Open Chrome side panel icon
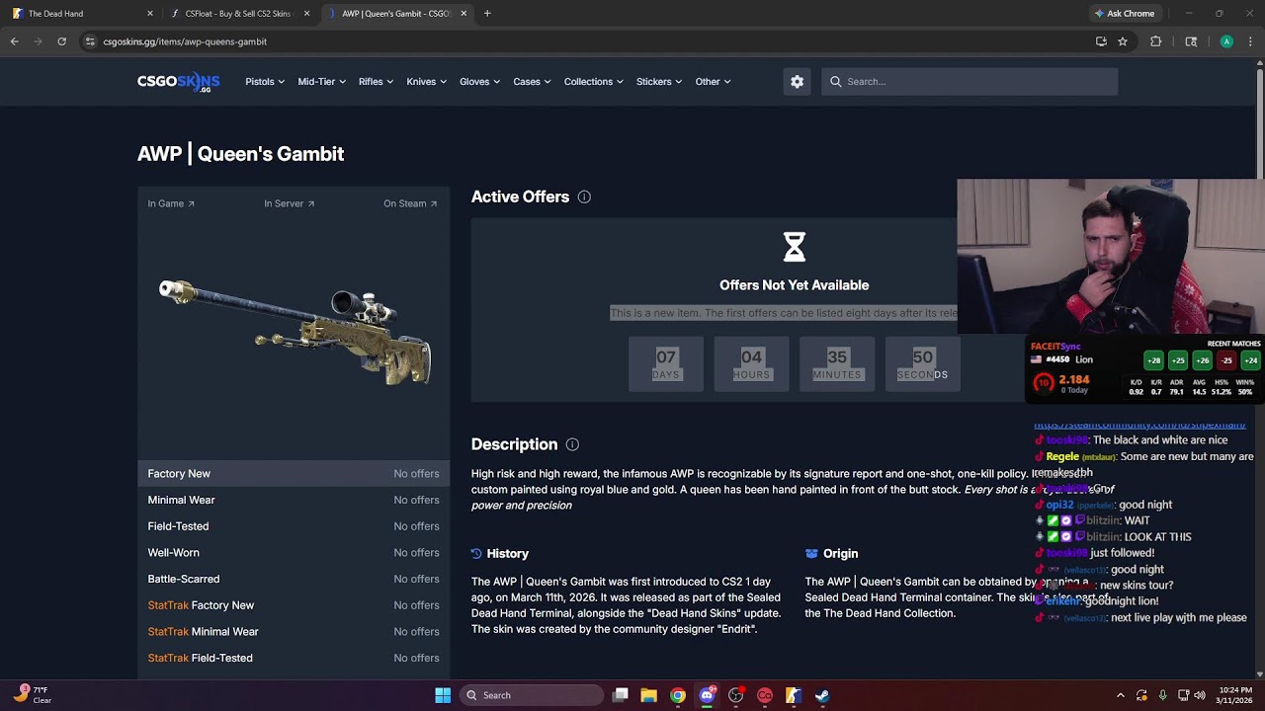This screenshot has width=1265, height=711. 1191,41
